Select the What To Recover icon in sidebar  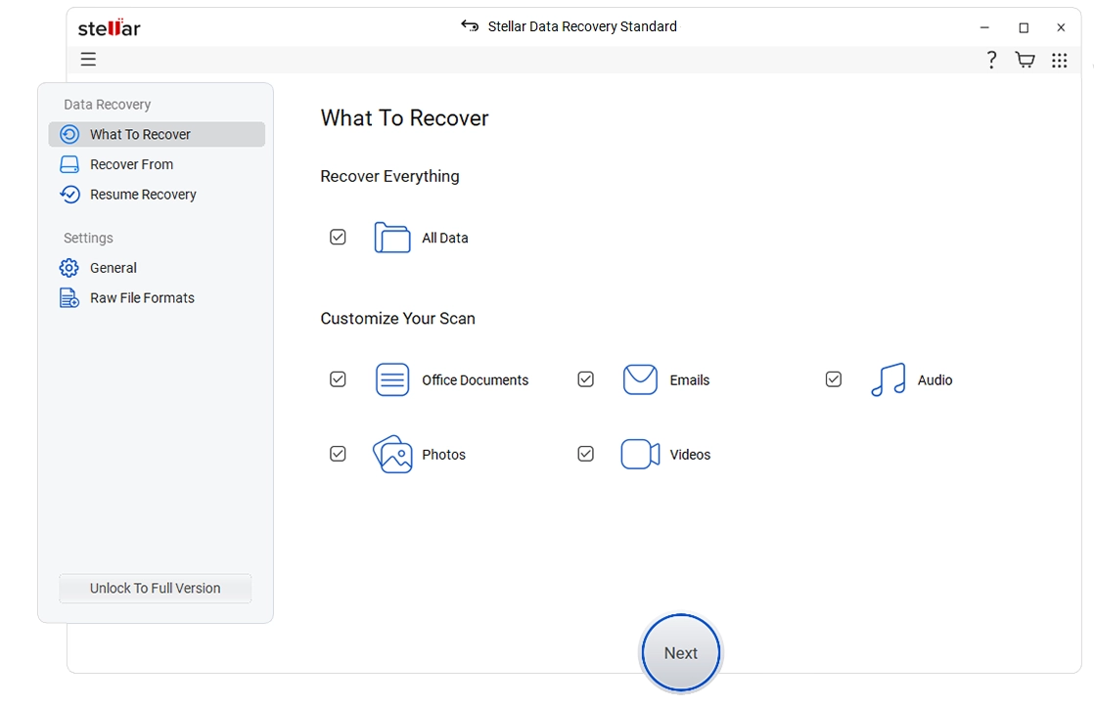(69, 134)
